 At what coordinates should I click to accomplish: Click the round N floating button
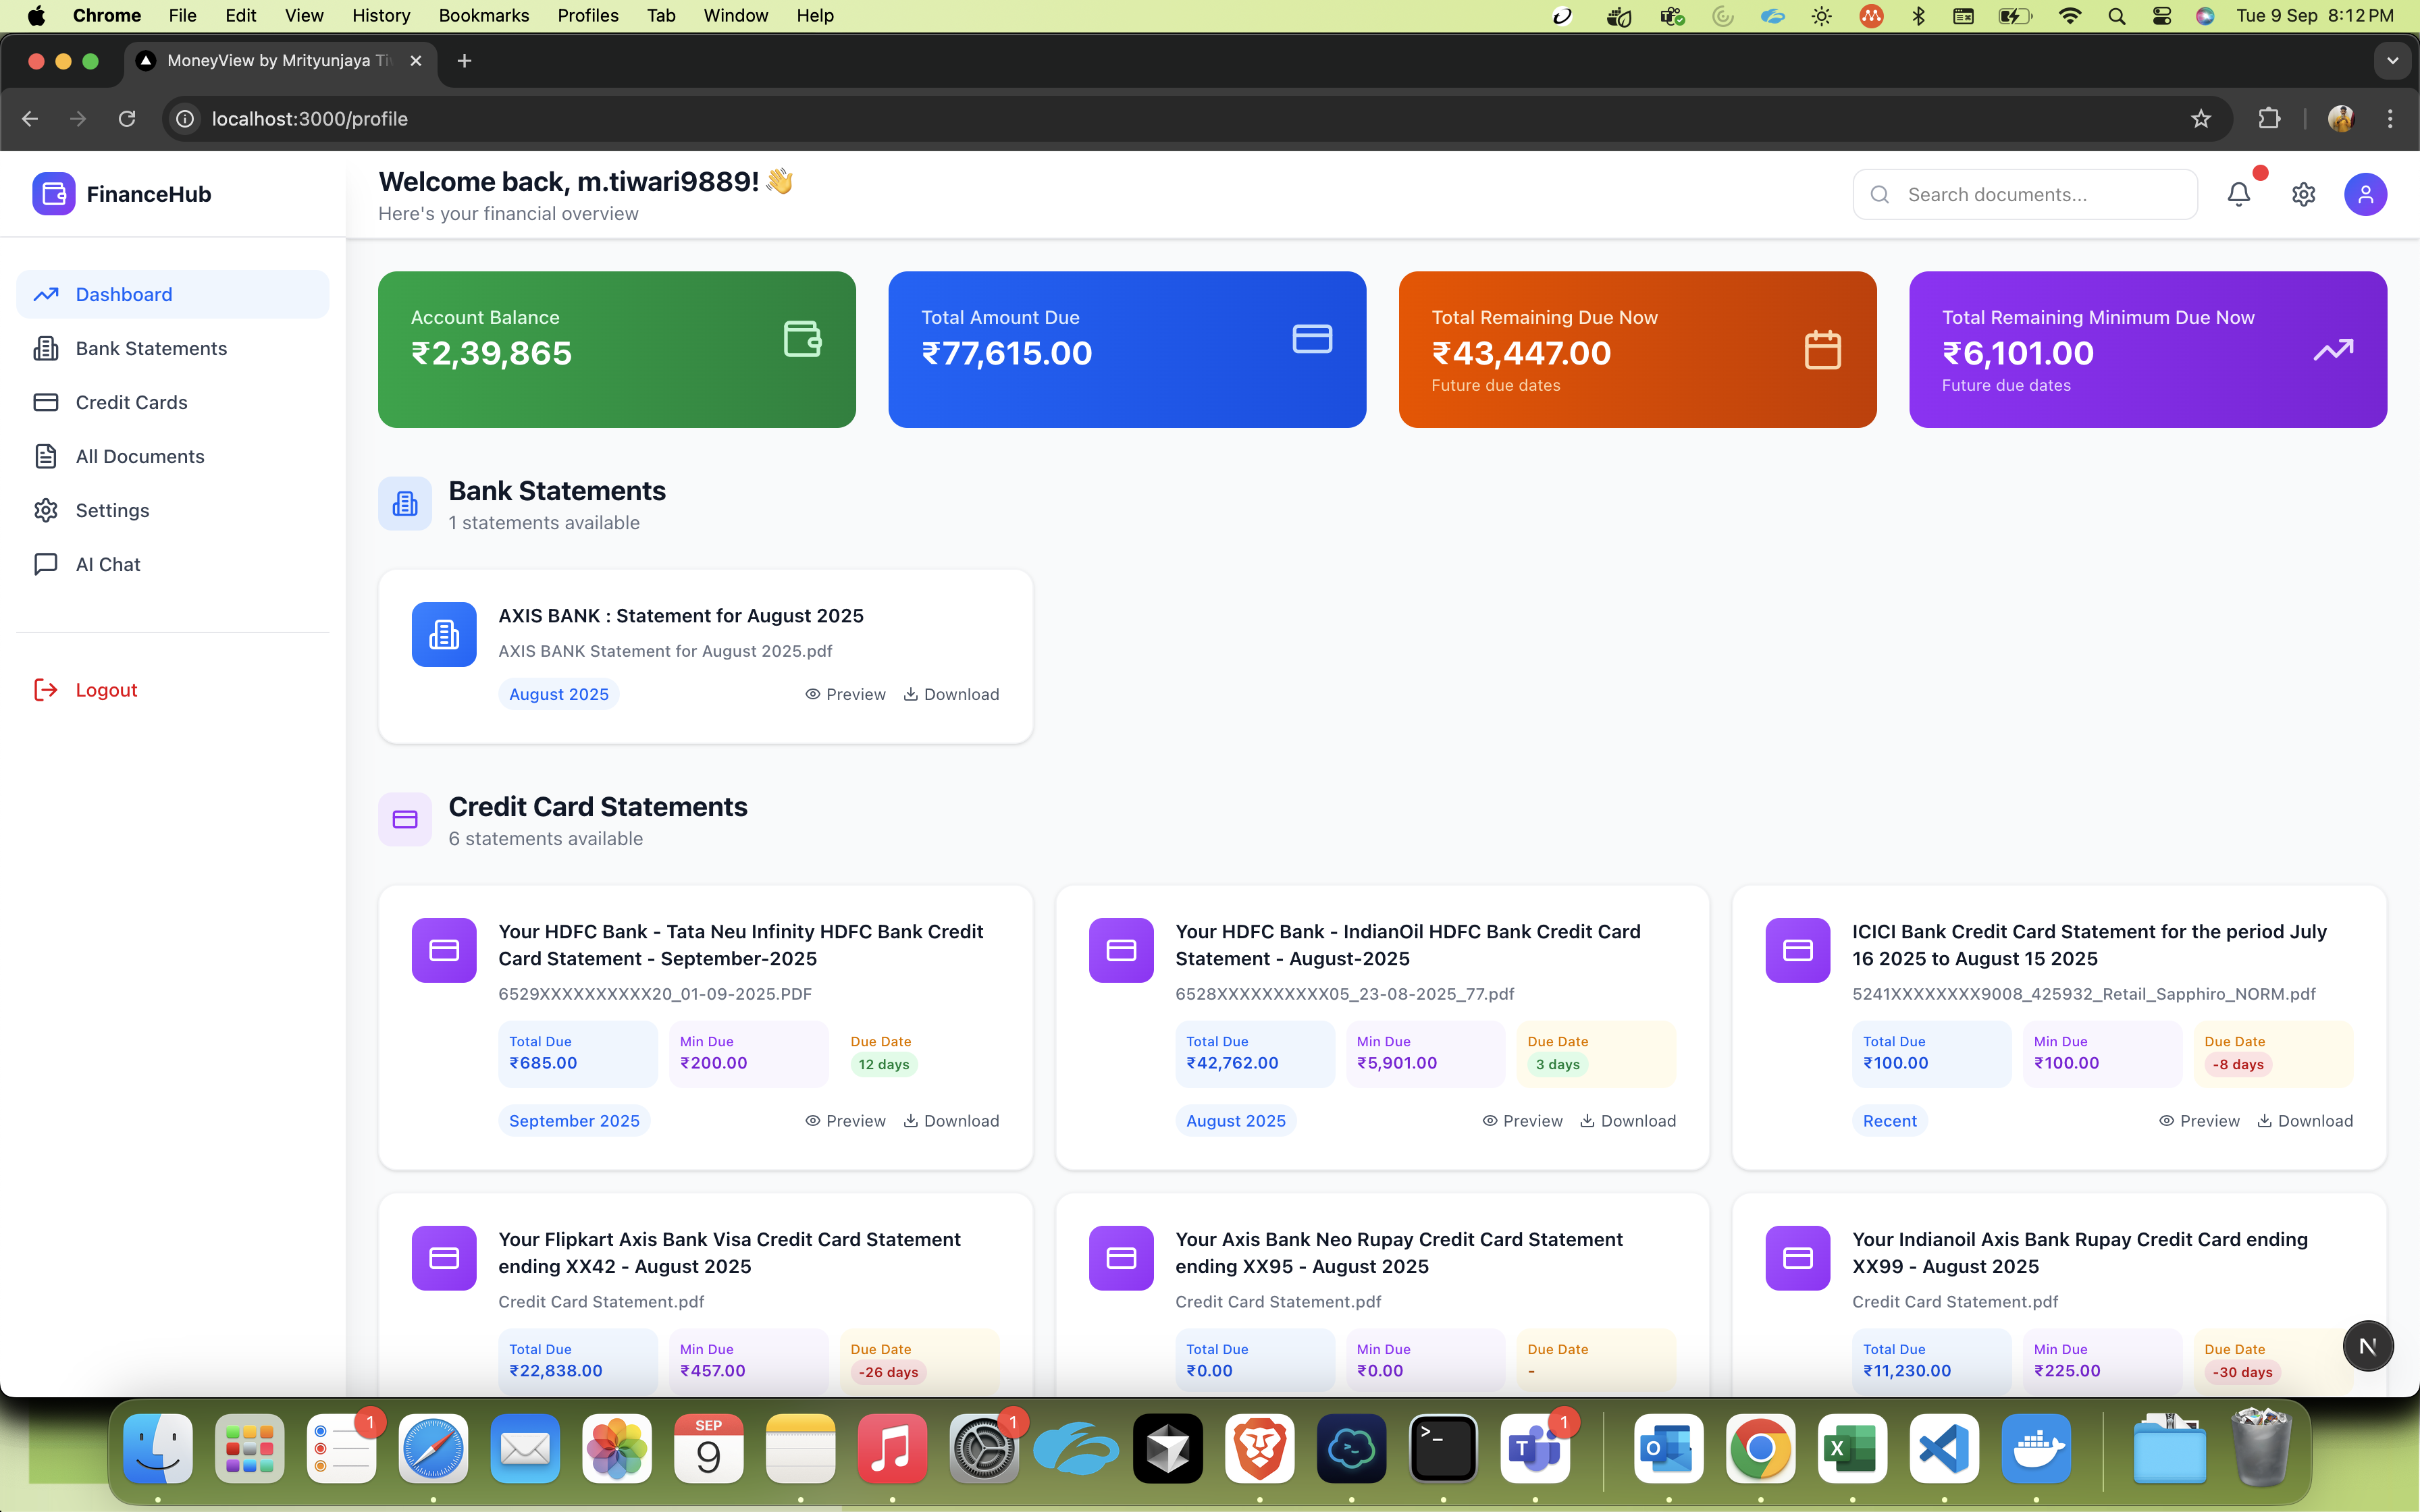2367,1346
